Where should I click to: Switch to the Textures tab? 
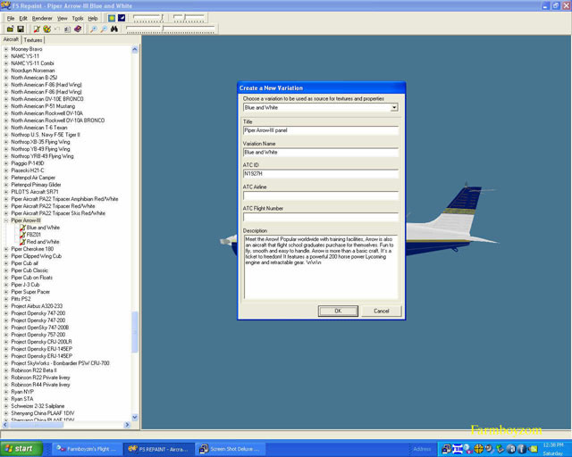coord(33,40)
